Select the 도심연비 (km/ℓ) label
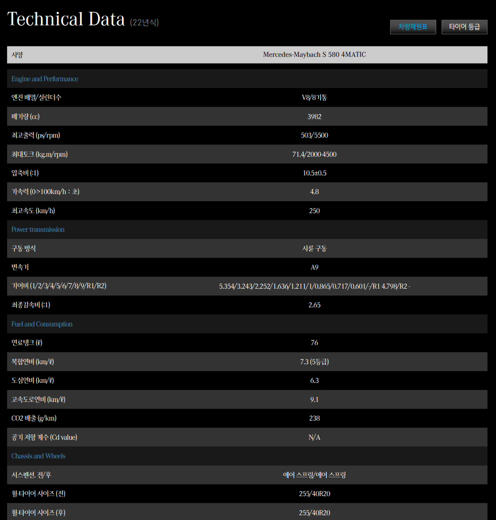The width and height of the screenshot is (496, 520). (x=32, y=380)
